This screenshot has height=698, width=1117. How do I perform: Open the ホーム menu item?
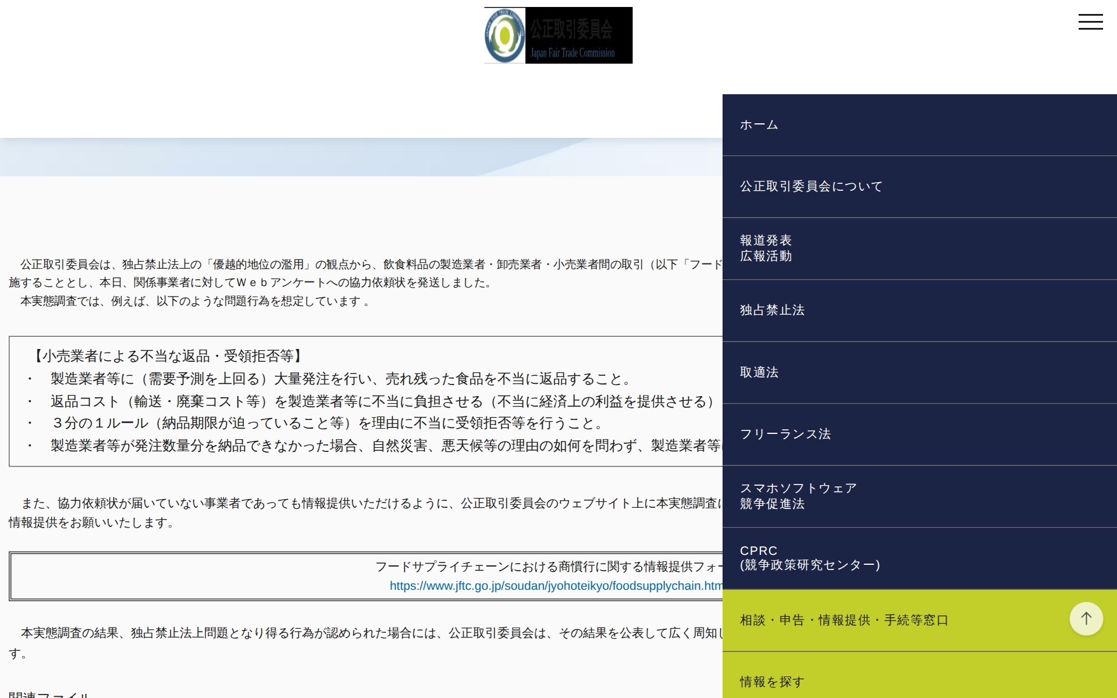[759, 125]
